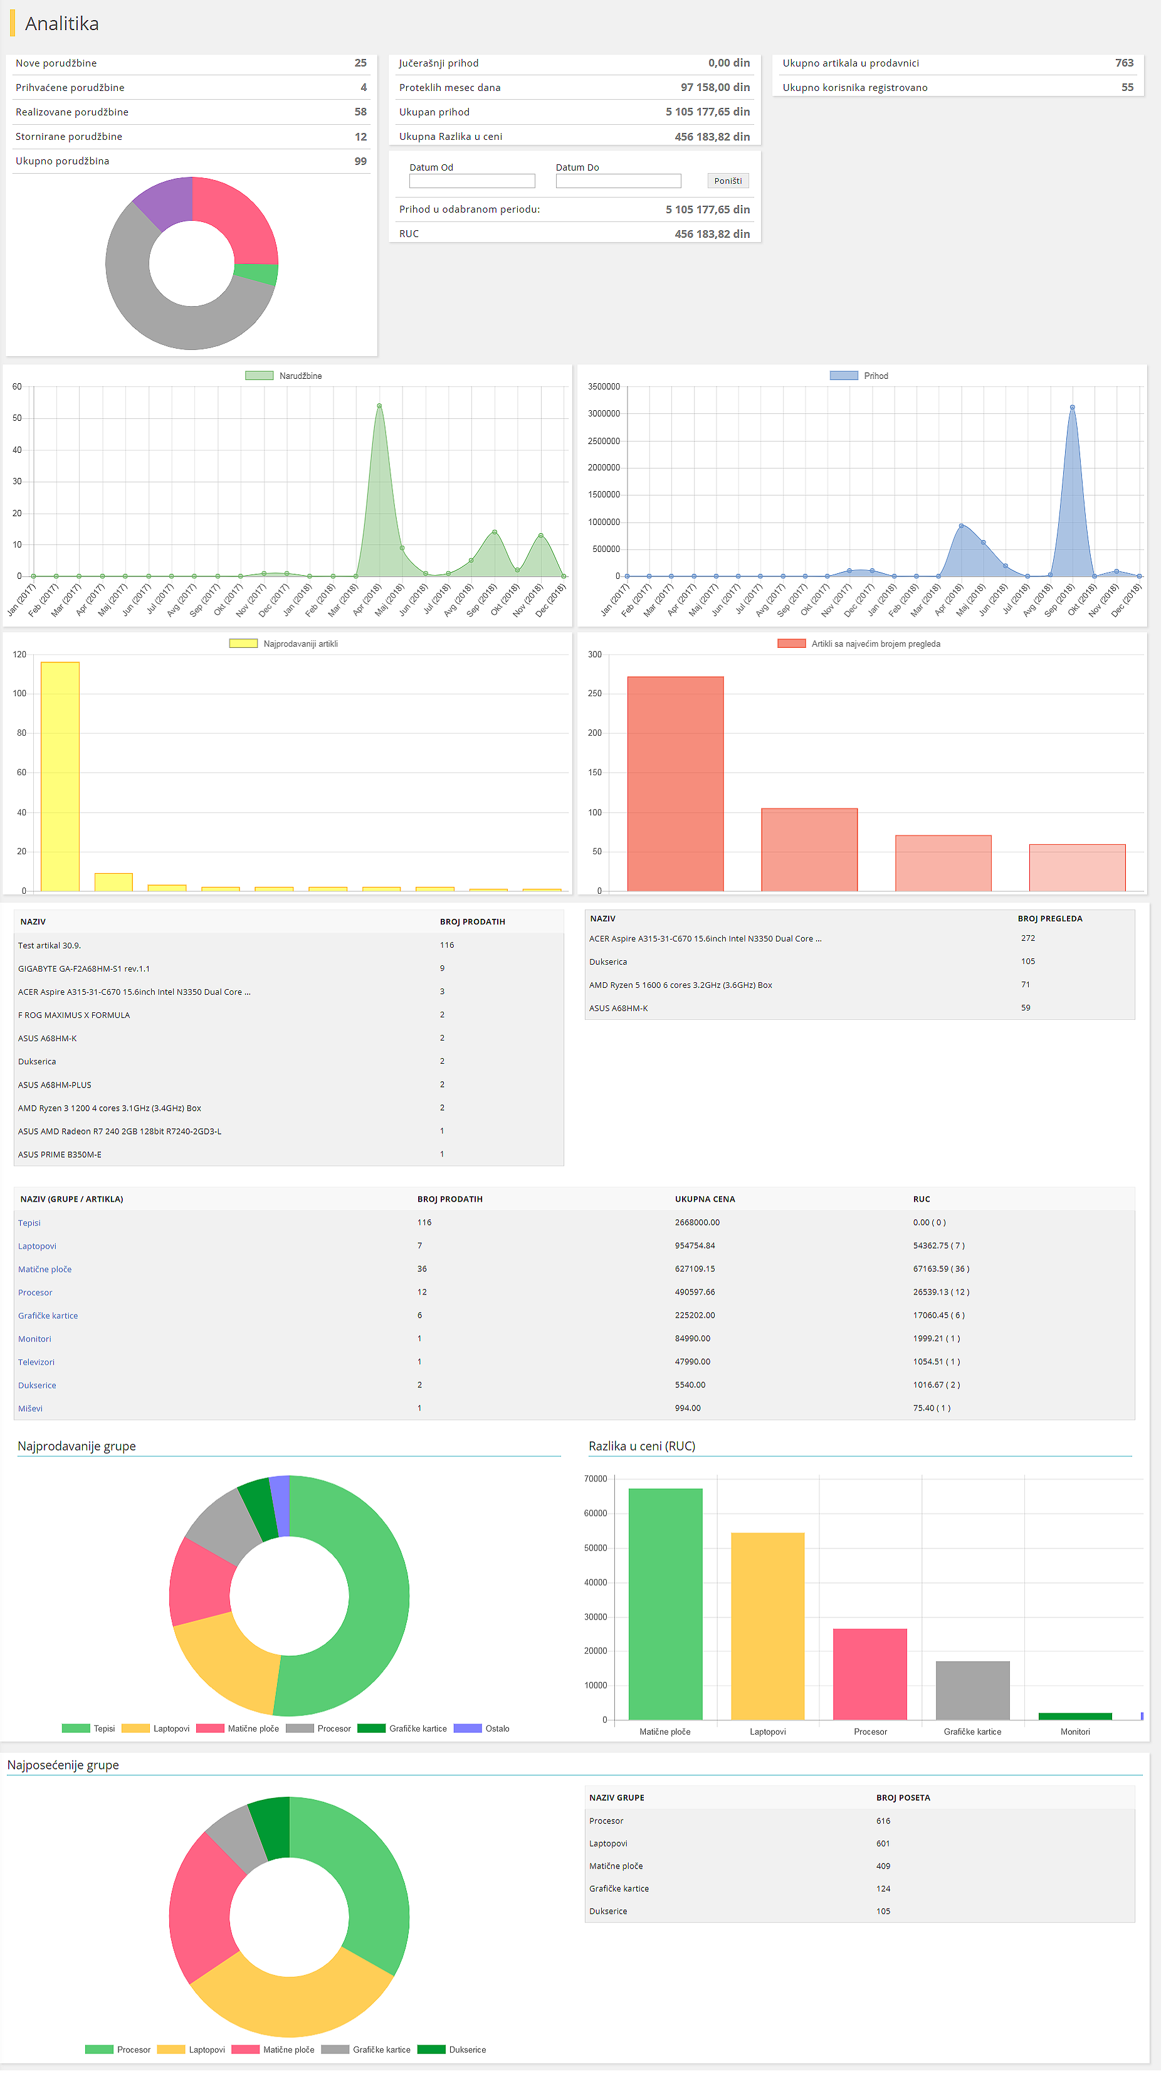The image size is (1166, 2076).
Task: Open the Tepisi group link
Action: coord(30,1227)
